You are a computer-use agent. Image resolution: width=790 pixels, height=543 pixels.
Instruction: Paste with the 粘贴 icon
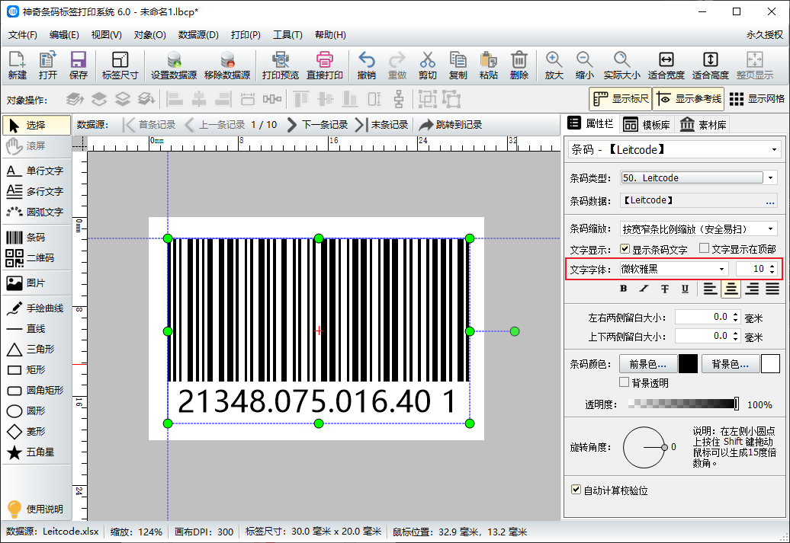point(489,65)
